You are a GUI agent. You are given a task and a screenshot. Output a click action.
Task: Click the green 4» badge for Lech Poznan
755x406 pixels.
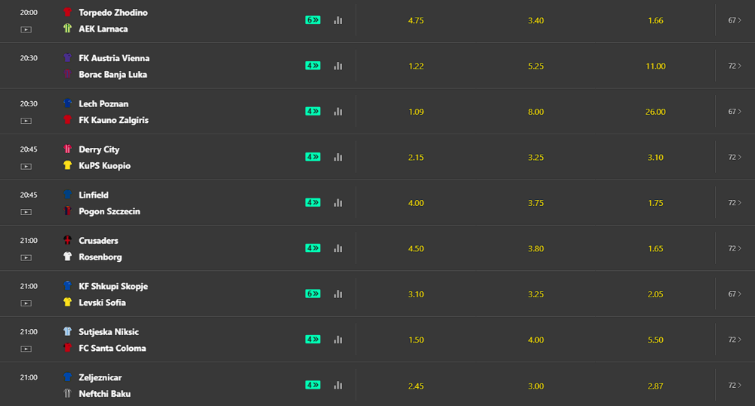point(313,111)
